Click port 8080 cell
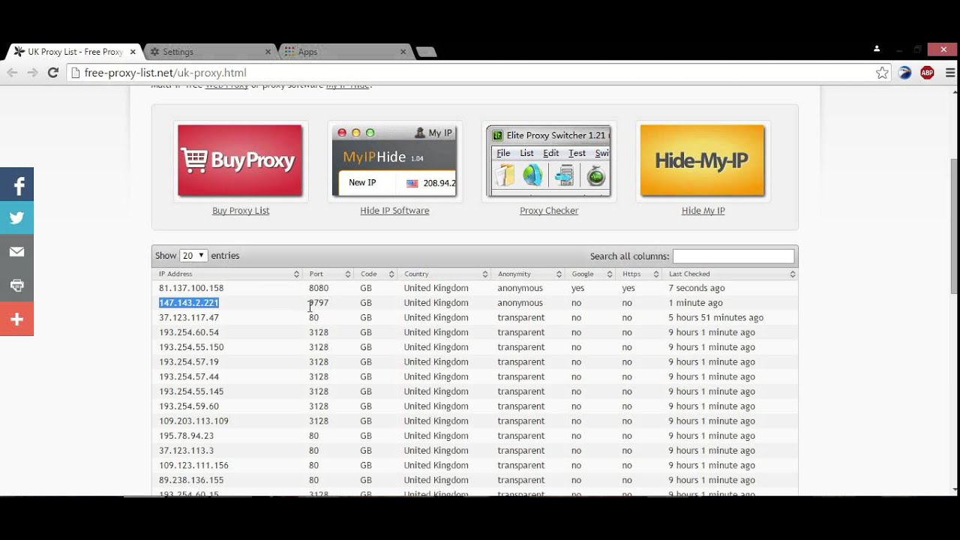This screenshot has height=540, width=960. tap(319, 288)
